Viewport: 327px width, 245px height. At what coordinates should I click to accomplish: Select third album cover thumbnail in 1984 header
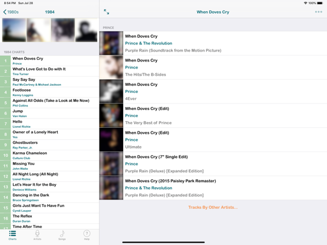coord(63,30)
